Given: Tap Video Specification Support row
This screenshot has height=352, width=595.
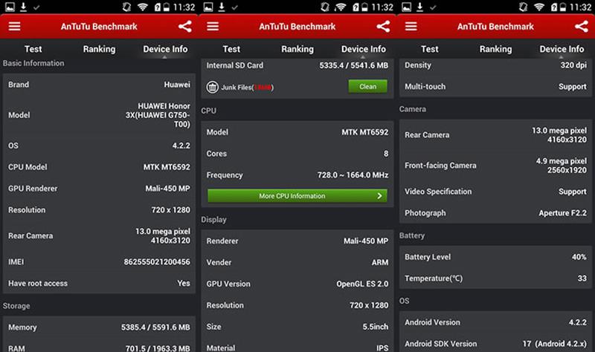Looking at the screenshot, I should 495,192.
